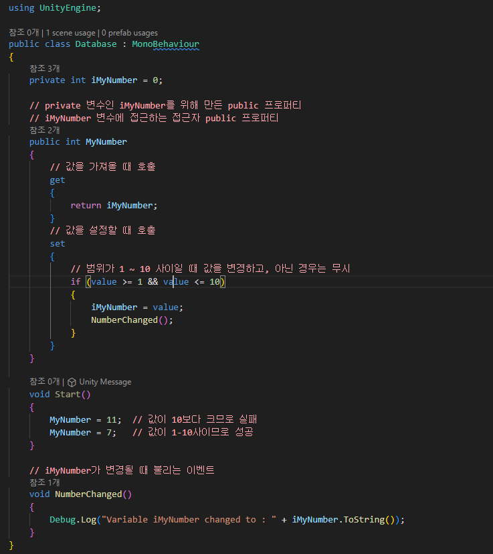Open "참조 0개" CodeLens above Start method
Image resolution: width=493 pixels, height=554 pixels.
click(44, 382)
